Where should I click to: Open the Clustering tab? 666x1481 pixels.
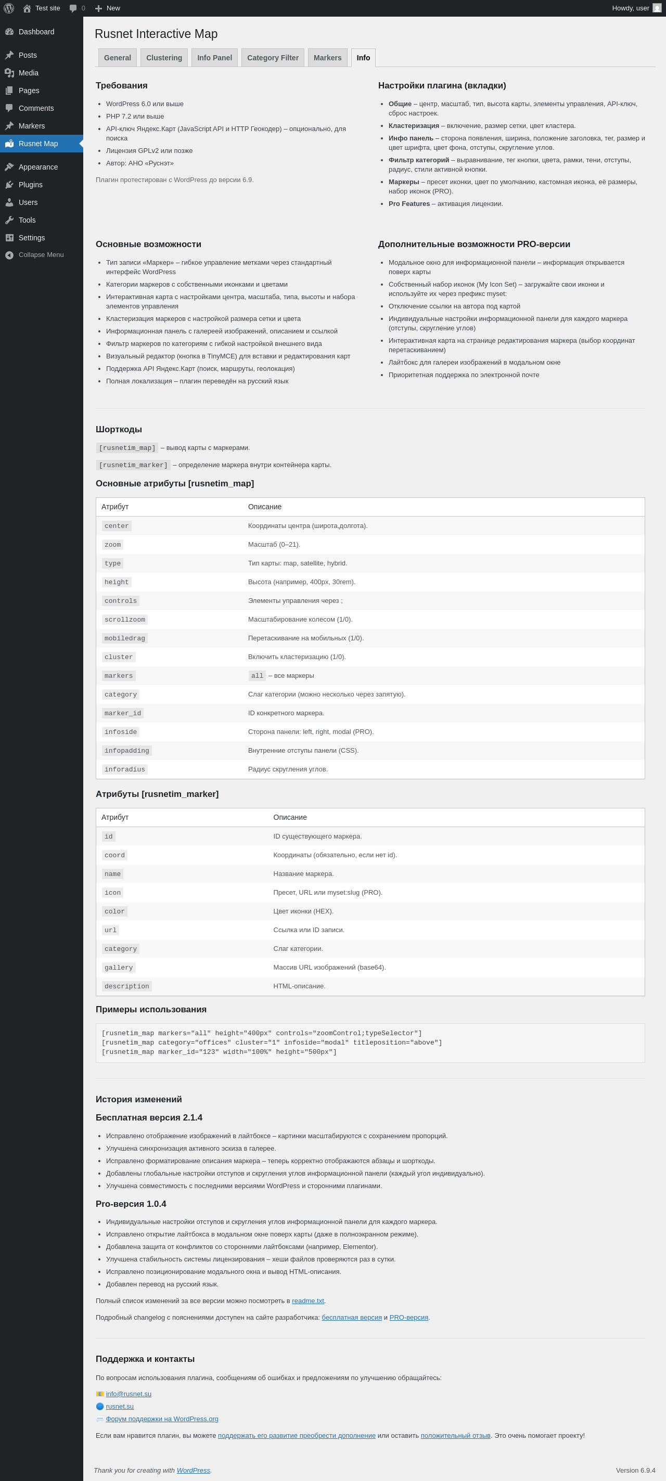[164, 58]
